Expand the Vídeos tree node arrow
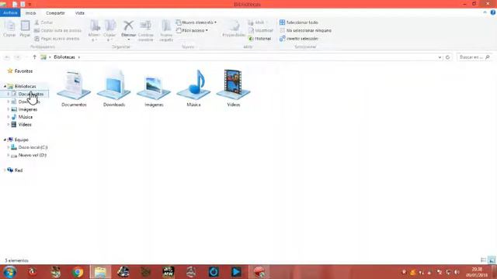 9,125
